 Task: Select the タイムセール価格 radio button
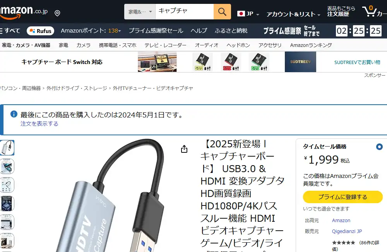click(379, 147)
